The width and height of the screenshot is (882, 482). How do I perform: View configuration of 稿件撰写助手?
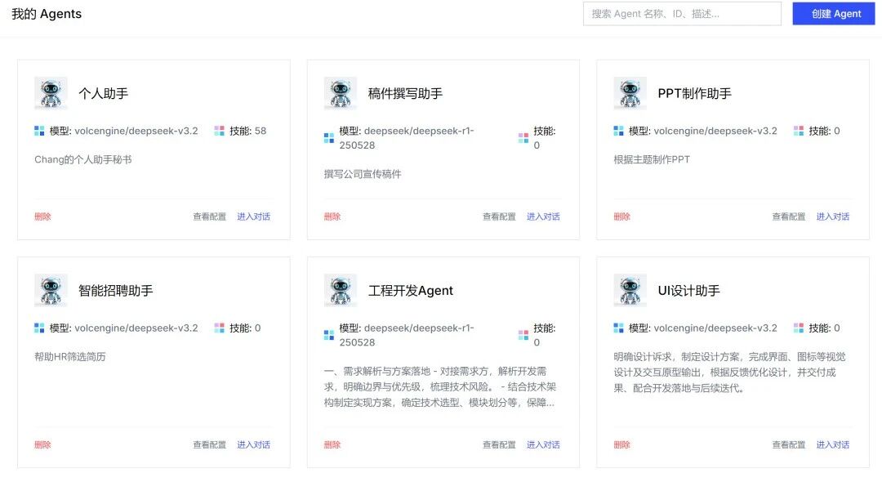pos(499,216)
